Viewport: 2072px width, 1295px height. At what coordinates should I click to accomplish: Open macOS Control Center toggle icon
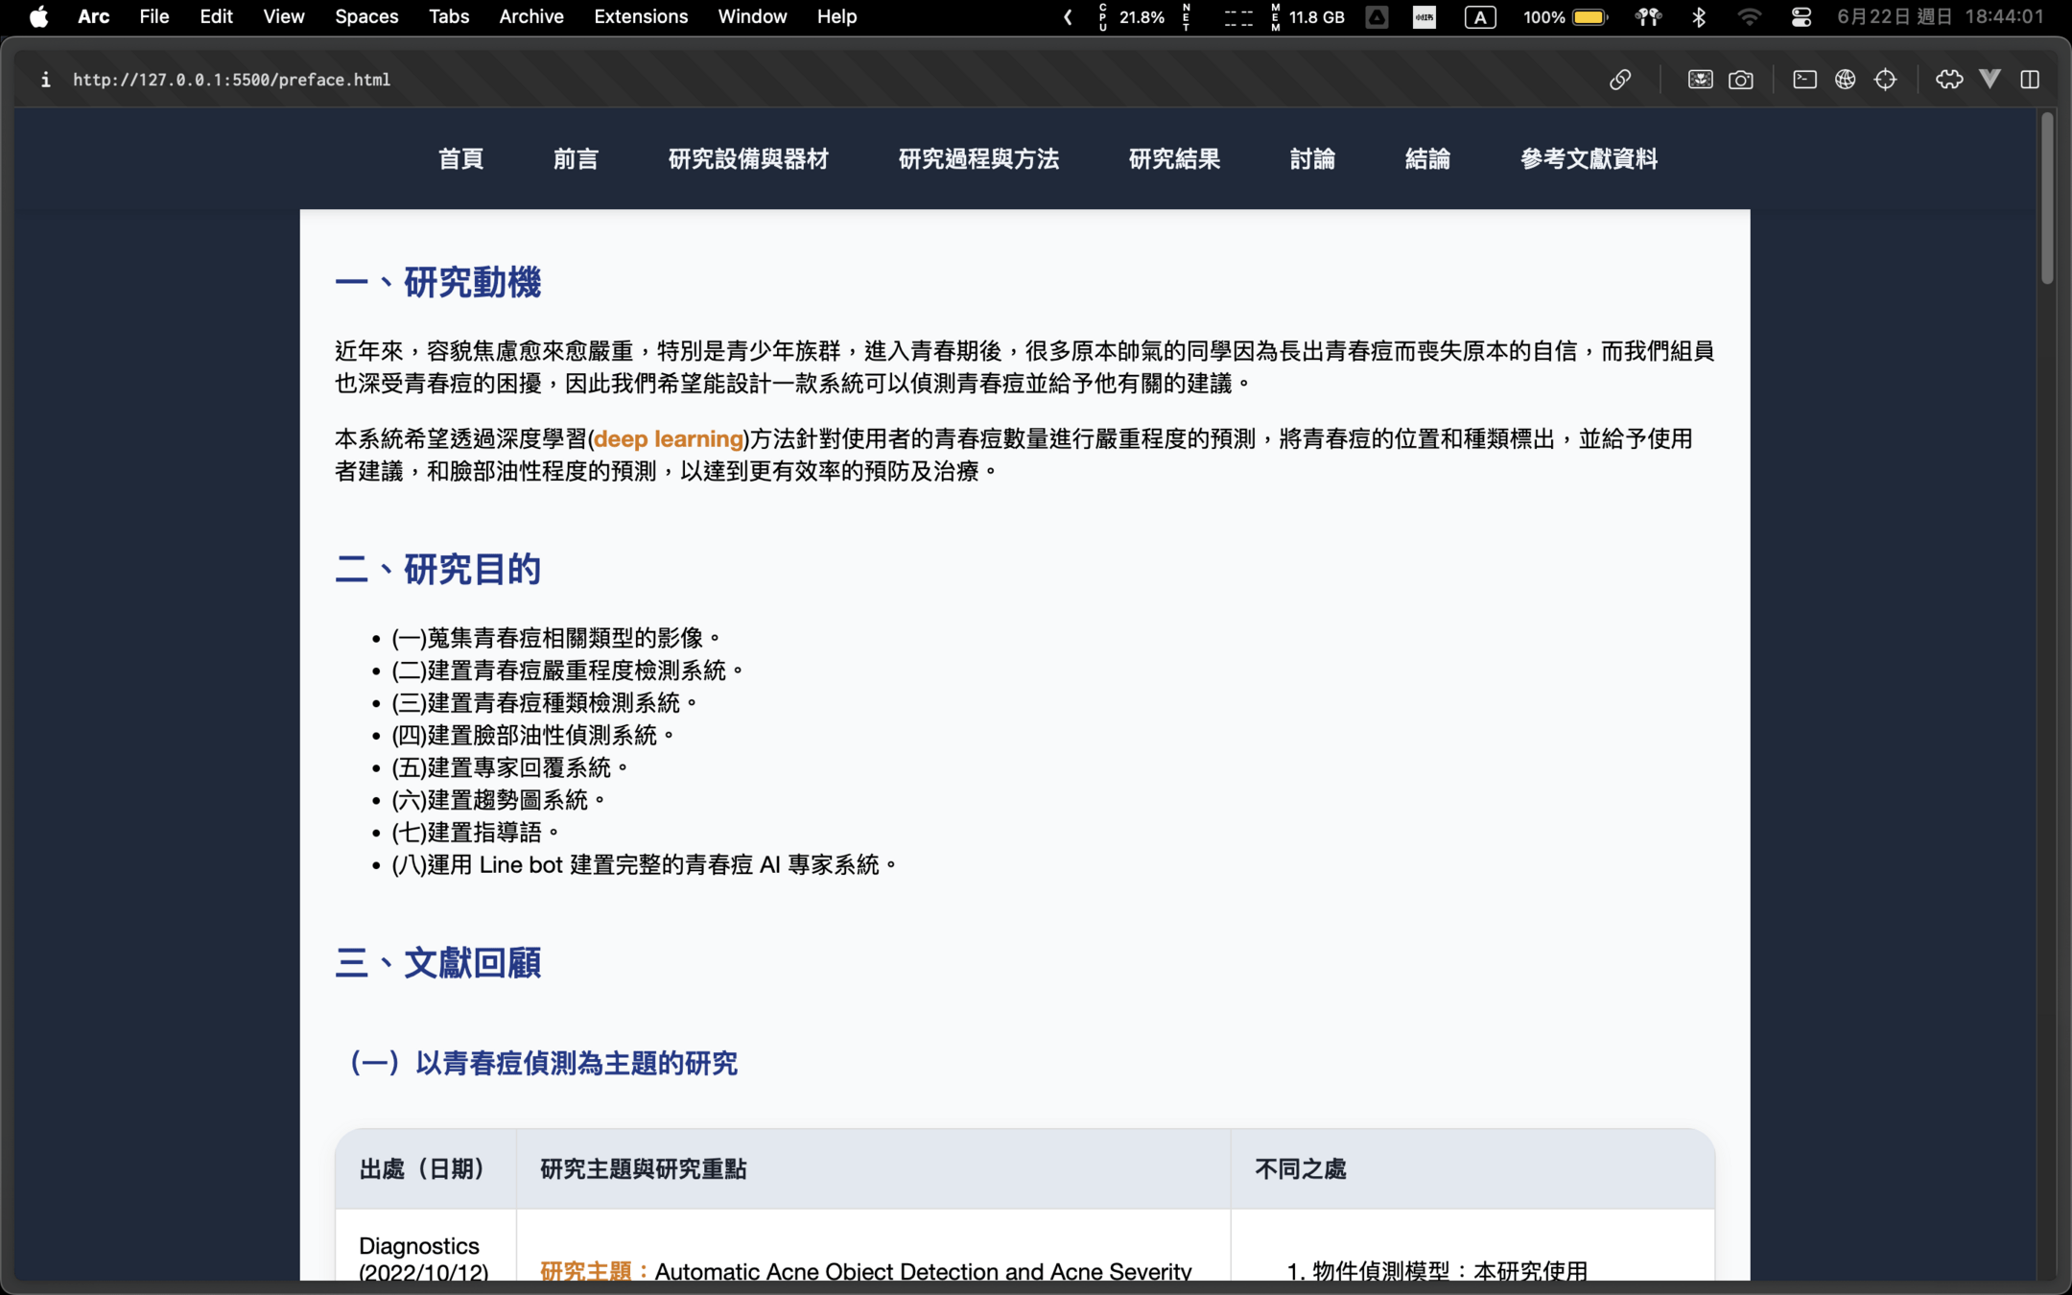[1801, 16]
